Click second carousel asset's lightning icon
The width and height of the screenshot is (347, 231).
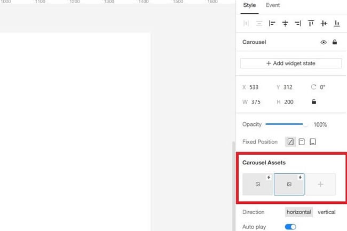pyautogui.click(x=300, y=178)
